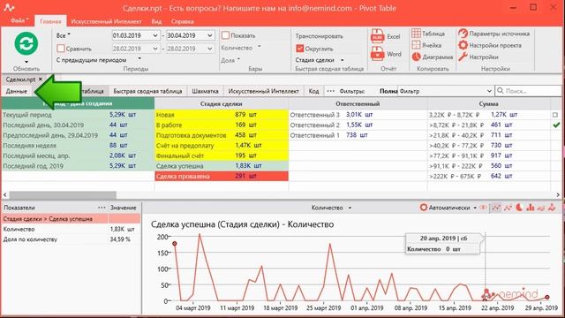The height and width of the screenshot is (318, 565).
Task: Open the ellipsis menu beside Показатели
Action: [102, 208]
